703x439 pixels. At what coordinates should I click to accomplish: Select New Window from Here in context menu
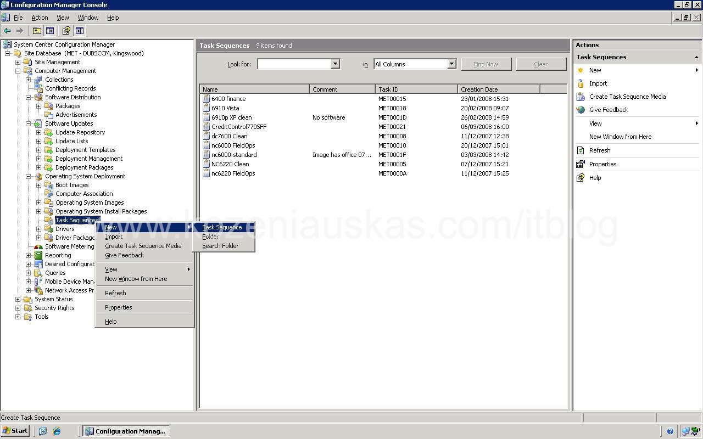(x=144, y=279)
